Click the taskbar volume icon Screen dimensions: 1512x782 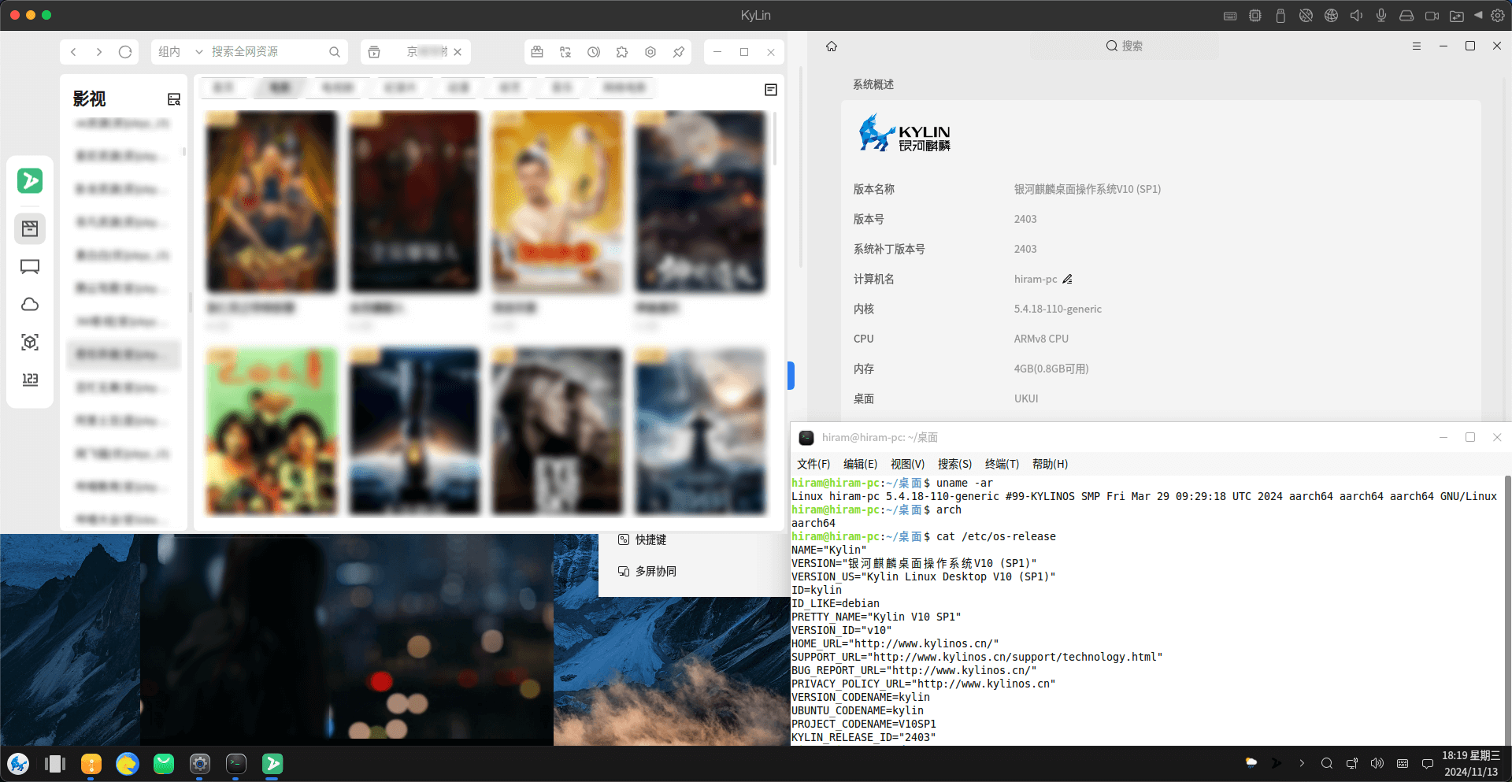pos(1377,763)
